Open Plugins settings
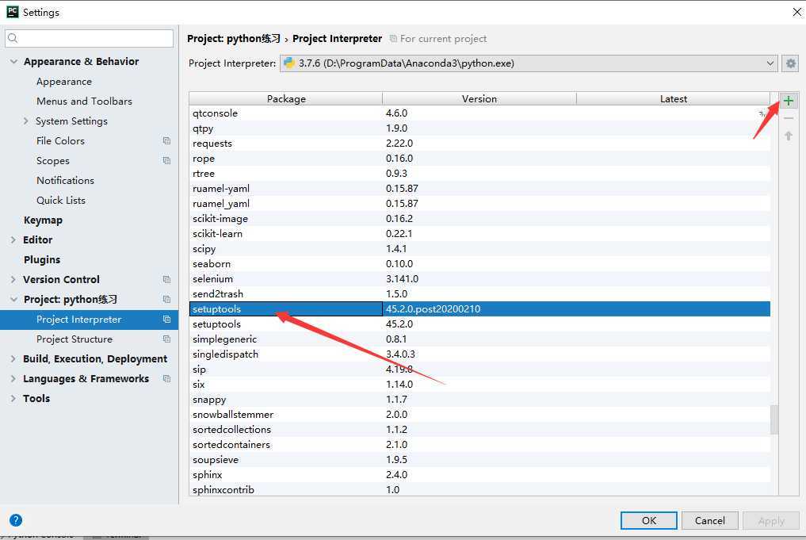Image resolution: width=806 pixels, height=540 pixels. click(42, 260)
